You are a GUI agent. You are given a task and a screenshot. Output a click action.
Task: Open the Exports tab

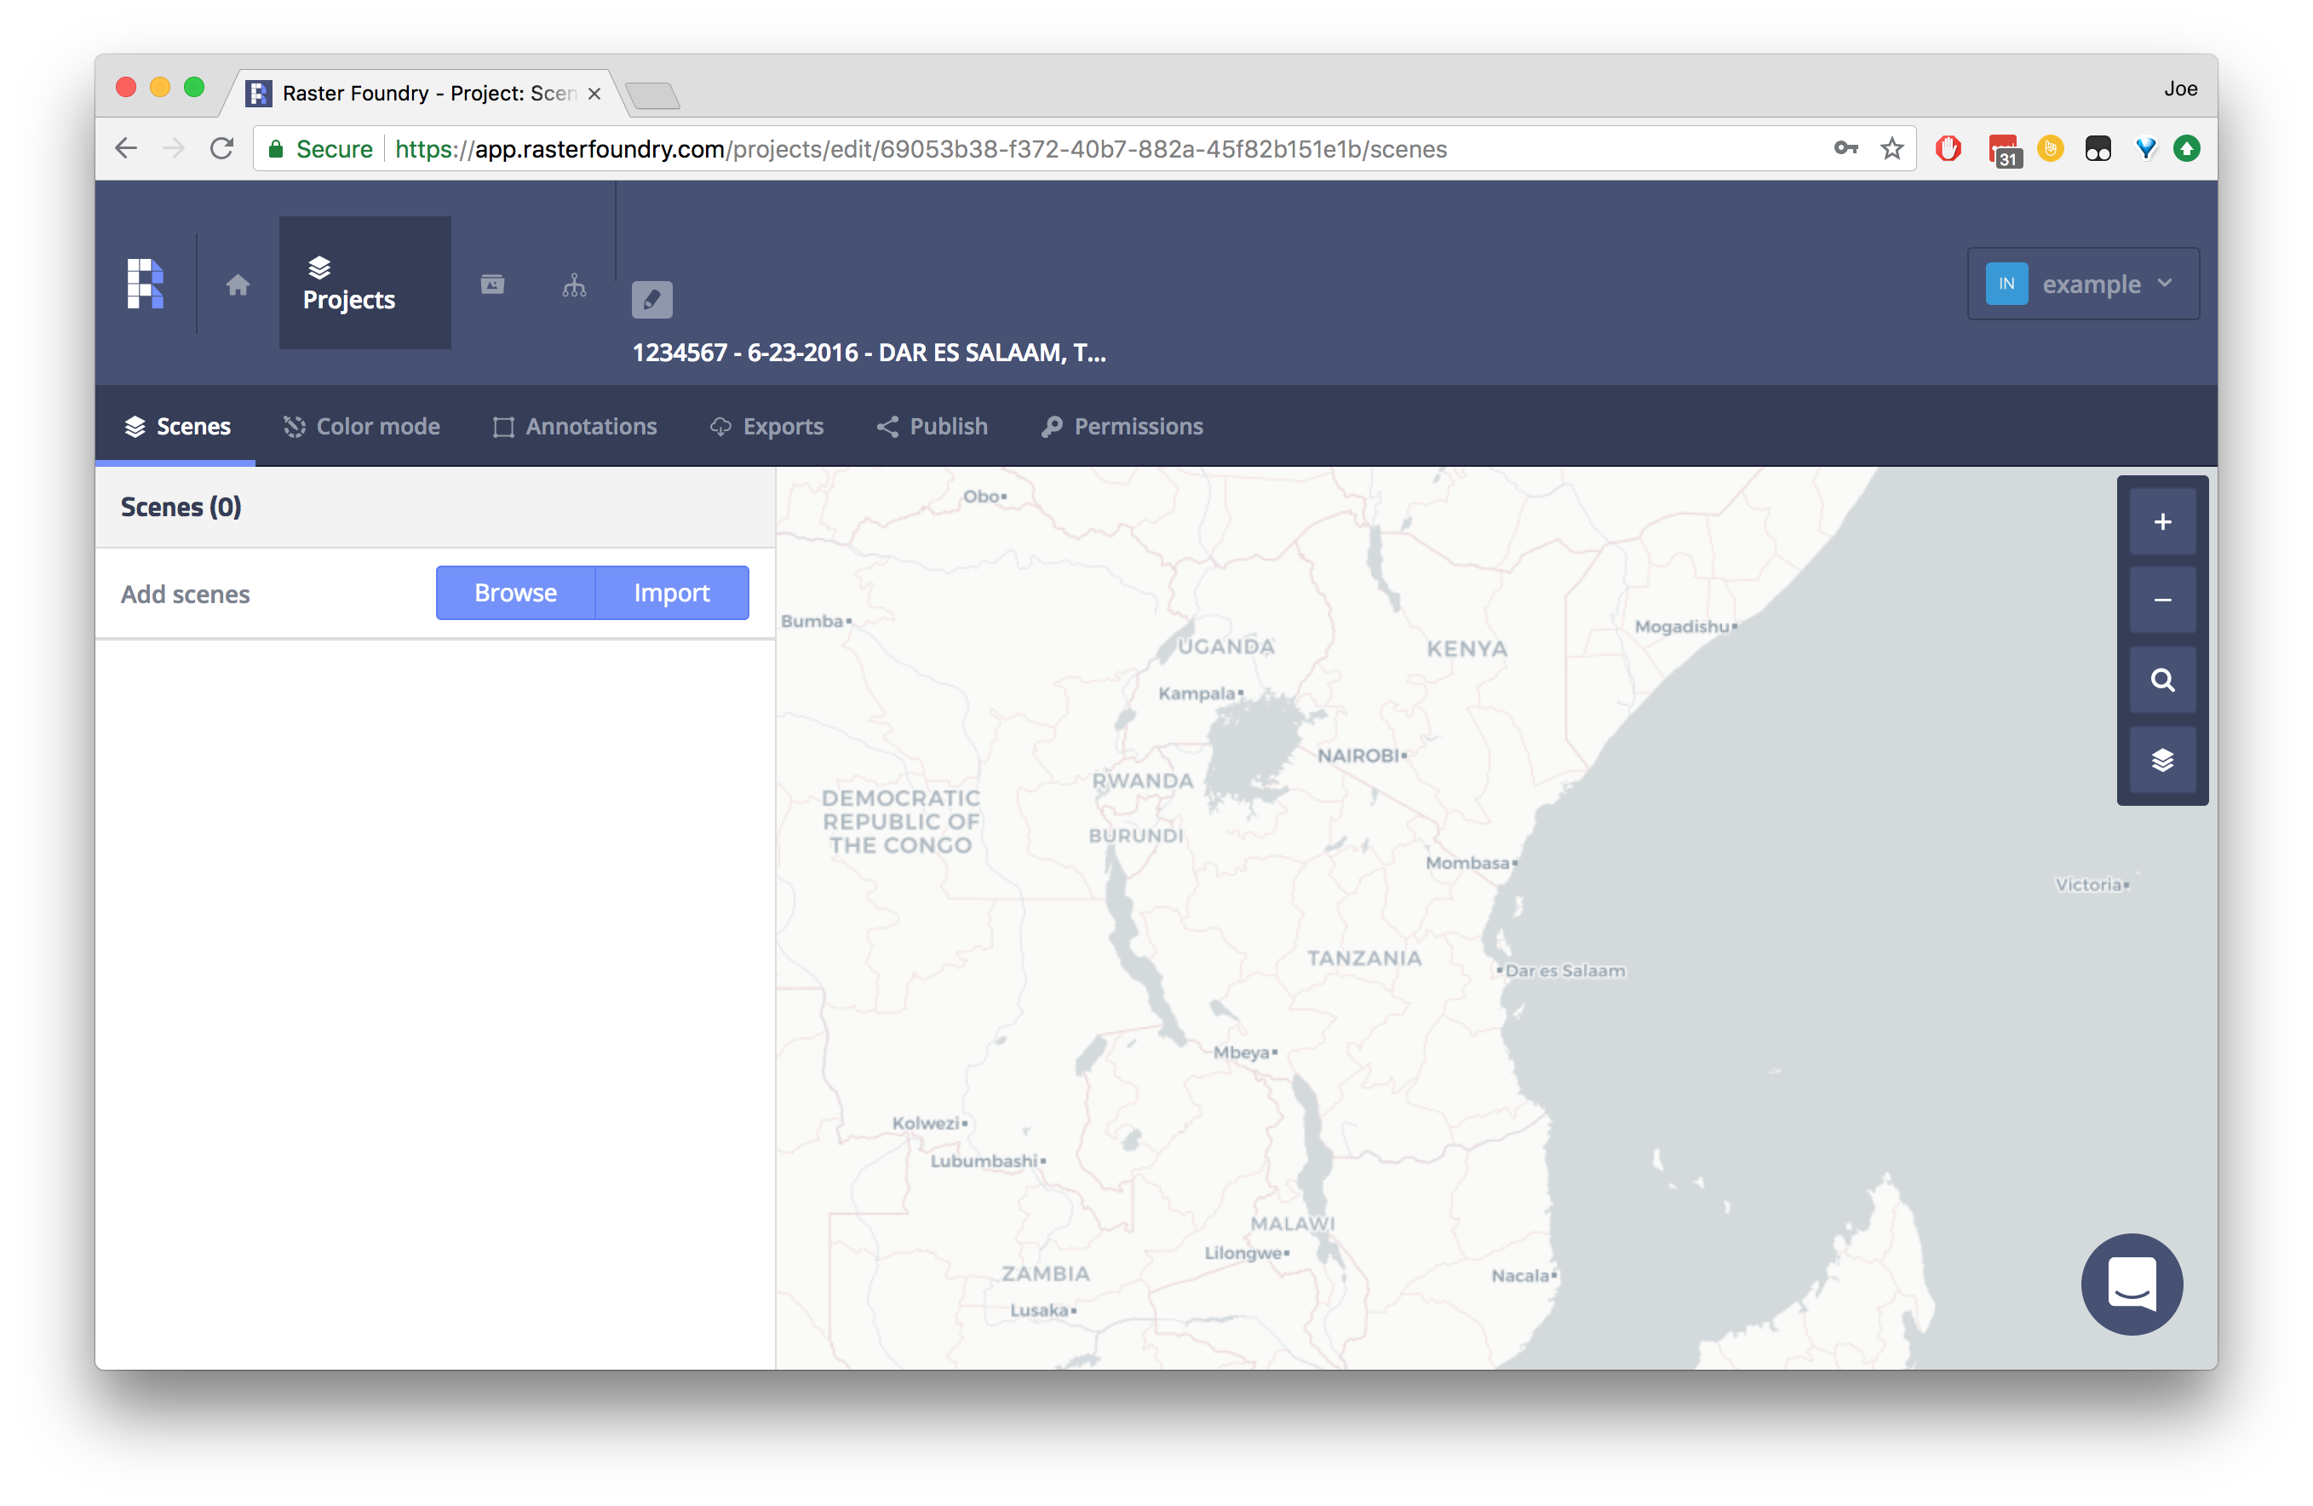tap(766, 426)
